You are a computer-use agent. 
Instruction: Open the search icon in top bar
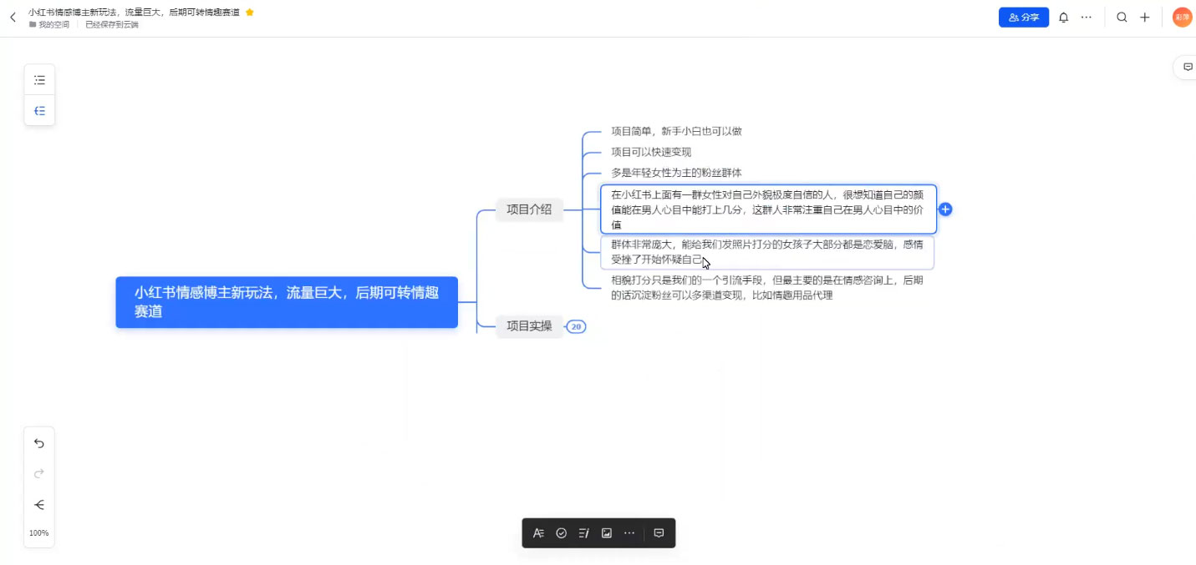point(1122,17)
